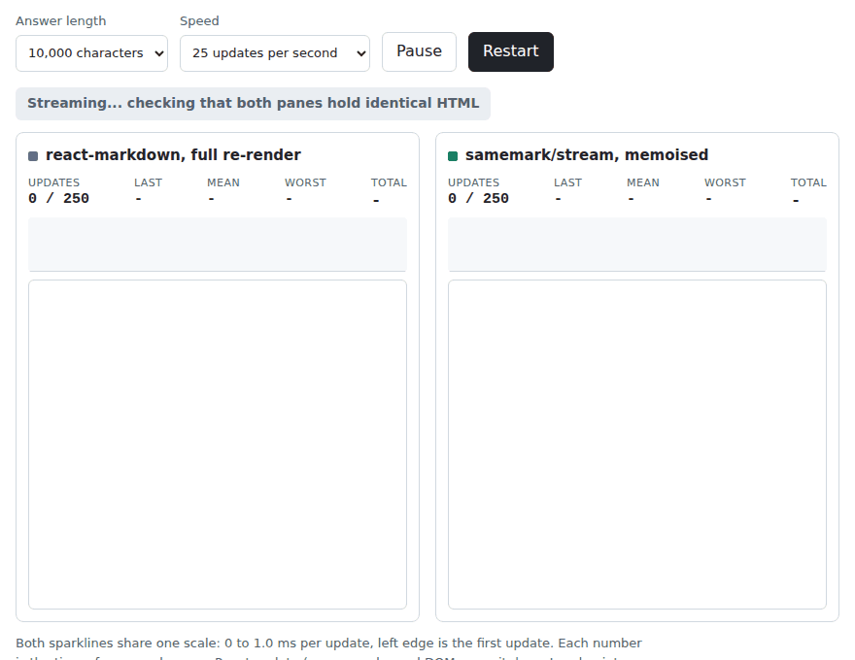The width and height of the screenshot is (855, 660).
Task: Click the 'Speed' label
Action: (199, 21)
